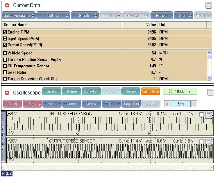Uncheck Input Speed(PG-A) sensor
The height and width of the screenshot is (177, 215).
pyautogui.click(x=5, y=38)
